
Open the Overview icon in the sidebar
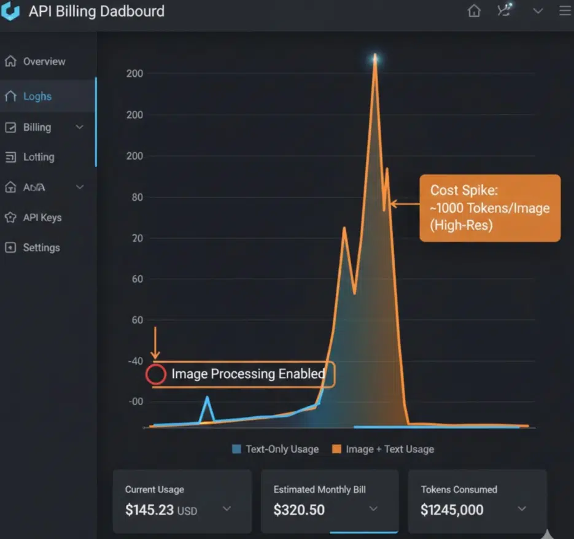[x=10, y=61]
